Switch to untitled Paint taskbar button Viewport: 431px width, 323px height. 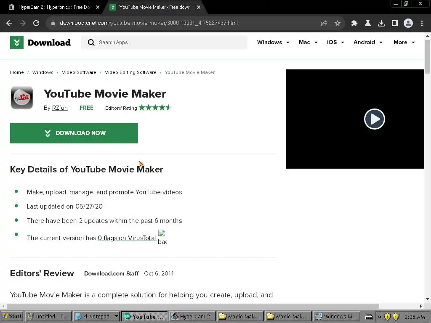click(x=49, y=316)
